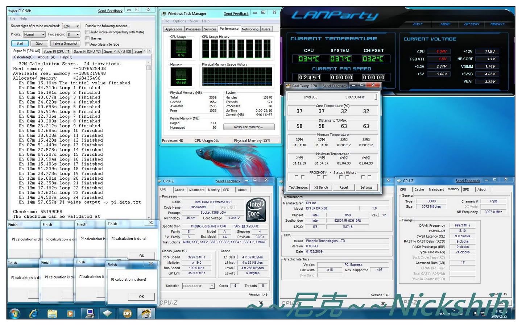Viewport: 522px width, 326px height.
Task: Click HIDE in the LANParty header
Action: click(445, 24)
